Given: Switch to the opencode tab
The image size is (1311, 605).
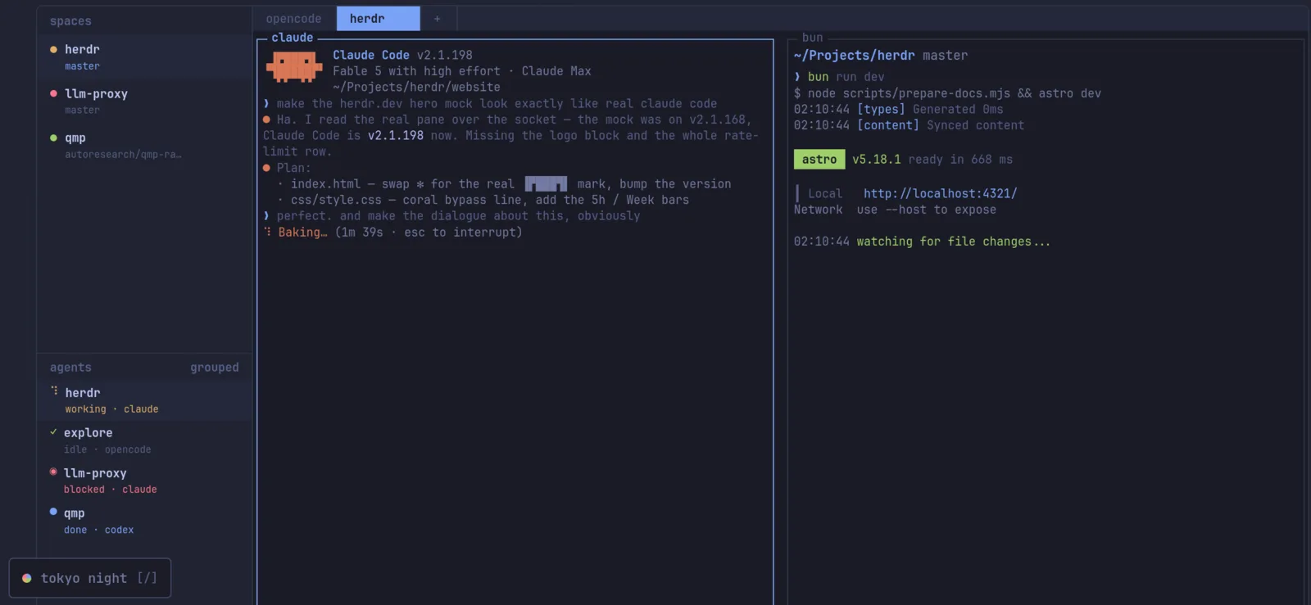Looking at the screenshot, I should pos(293,18).
